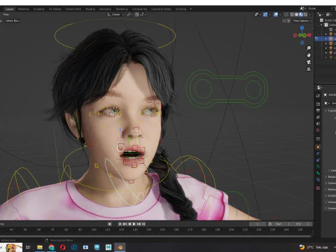Open Google Chrome from the taskbar

[51, 247]
